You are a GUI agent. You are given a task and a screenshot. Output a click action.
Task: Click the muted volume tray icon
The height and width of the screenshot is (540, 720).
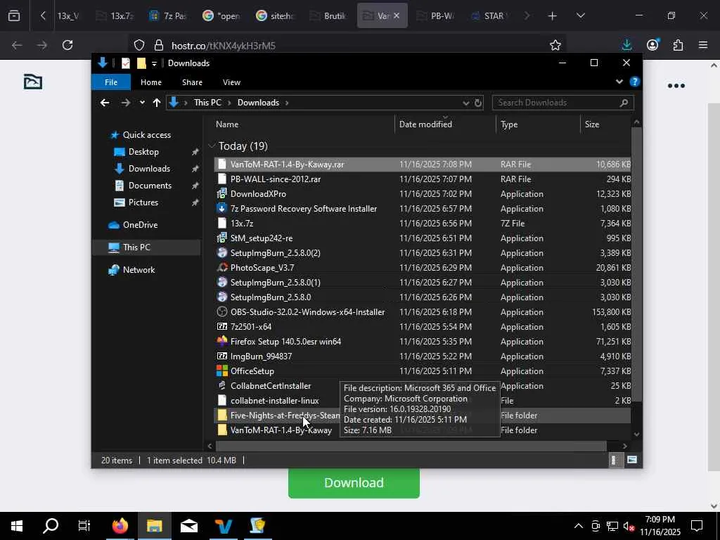point(629,526)
